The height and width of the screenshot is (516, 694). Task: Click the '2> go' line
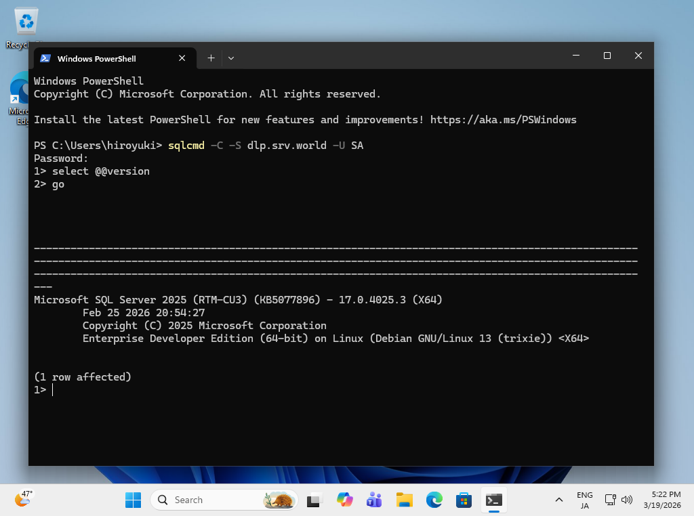49,184
